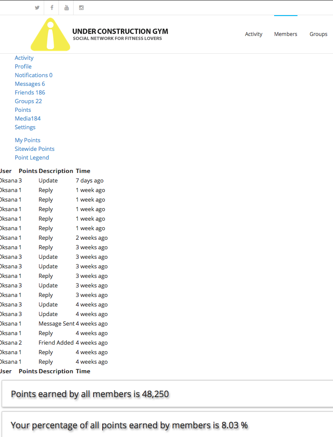333x437 pixels.
Task: Open Messages 6 link
Action: click(x=29, y=84)
